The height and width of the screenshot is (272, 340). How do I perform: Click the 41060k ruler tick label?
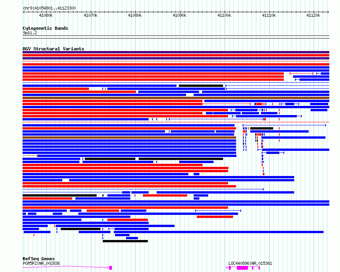(x=46, y=15)
